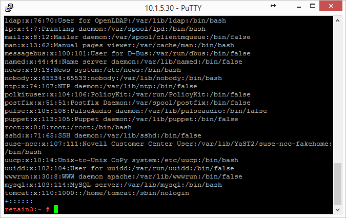Open the PuTTY system menu icon
The height and width of the screenshot is (218, 346).
[x=10, y=8]
